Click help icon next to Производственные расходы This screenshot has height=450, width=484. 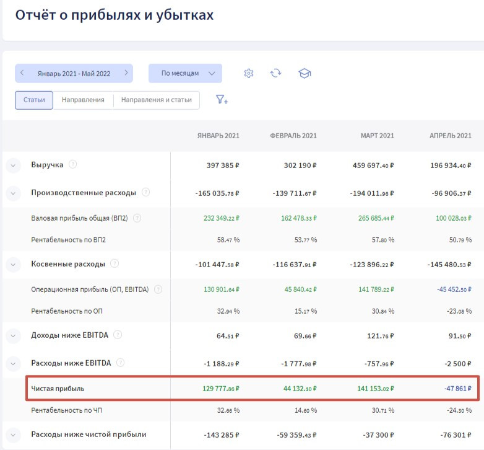coord(145,192)
